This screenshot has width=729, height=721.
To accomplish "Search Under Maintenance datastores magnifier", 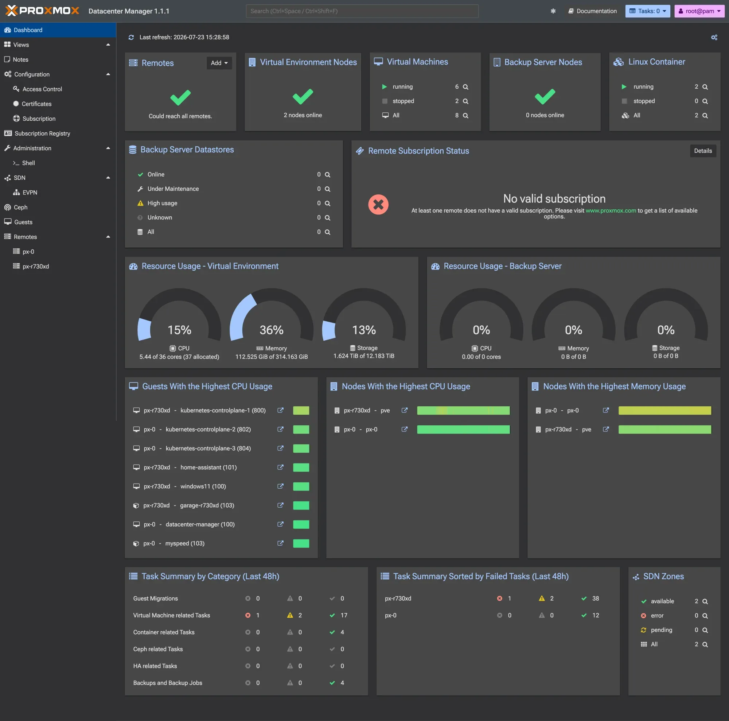I will coord(327,189).
